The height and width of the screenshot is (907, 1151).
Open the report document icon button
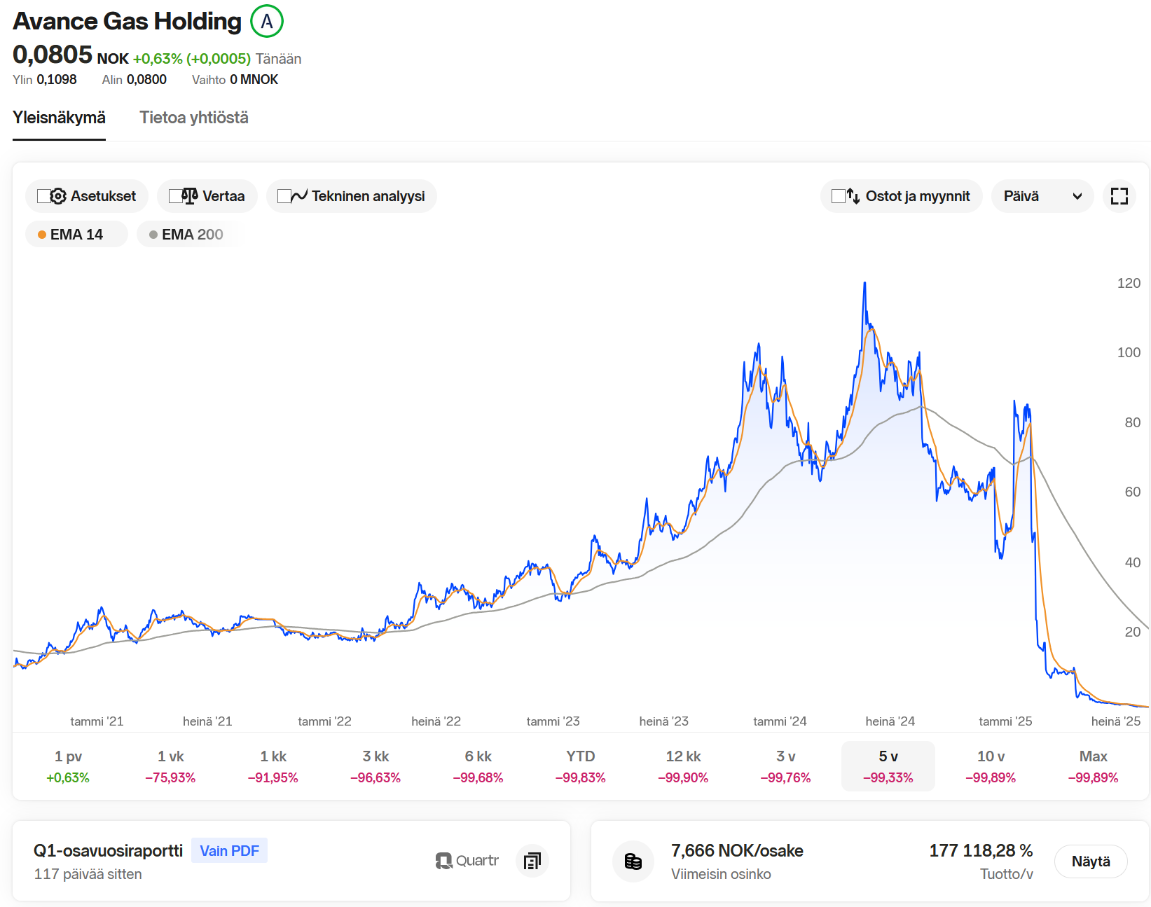532,861
